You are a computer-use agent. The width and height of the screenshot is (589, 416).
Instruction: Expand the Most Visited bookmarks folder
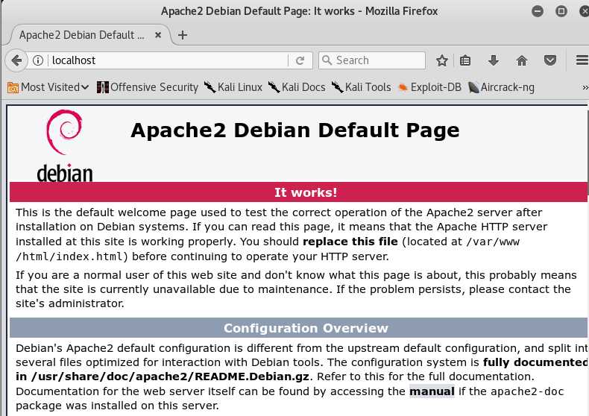click(48, 87)
